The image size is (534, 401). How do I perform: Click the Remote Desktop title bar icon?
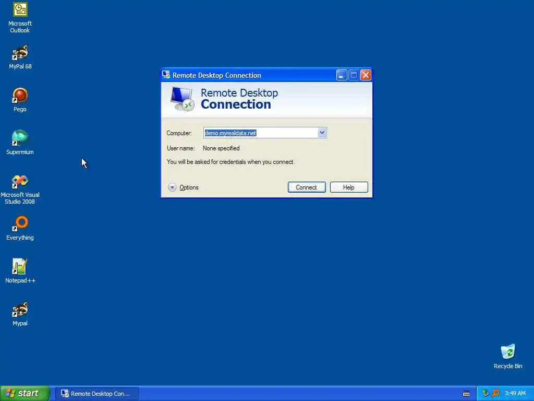click(x=166, y=75)
